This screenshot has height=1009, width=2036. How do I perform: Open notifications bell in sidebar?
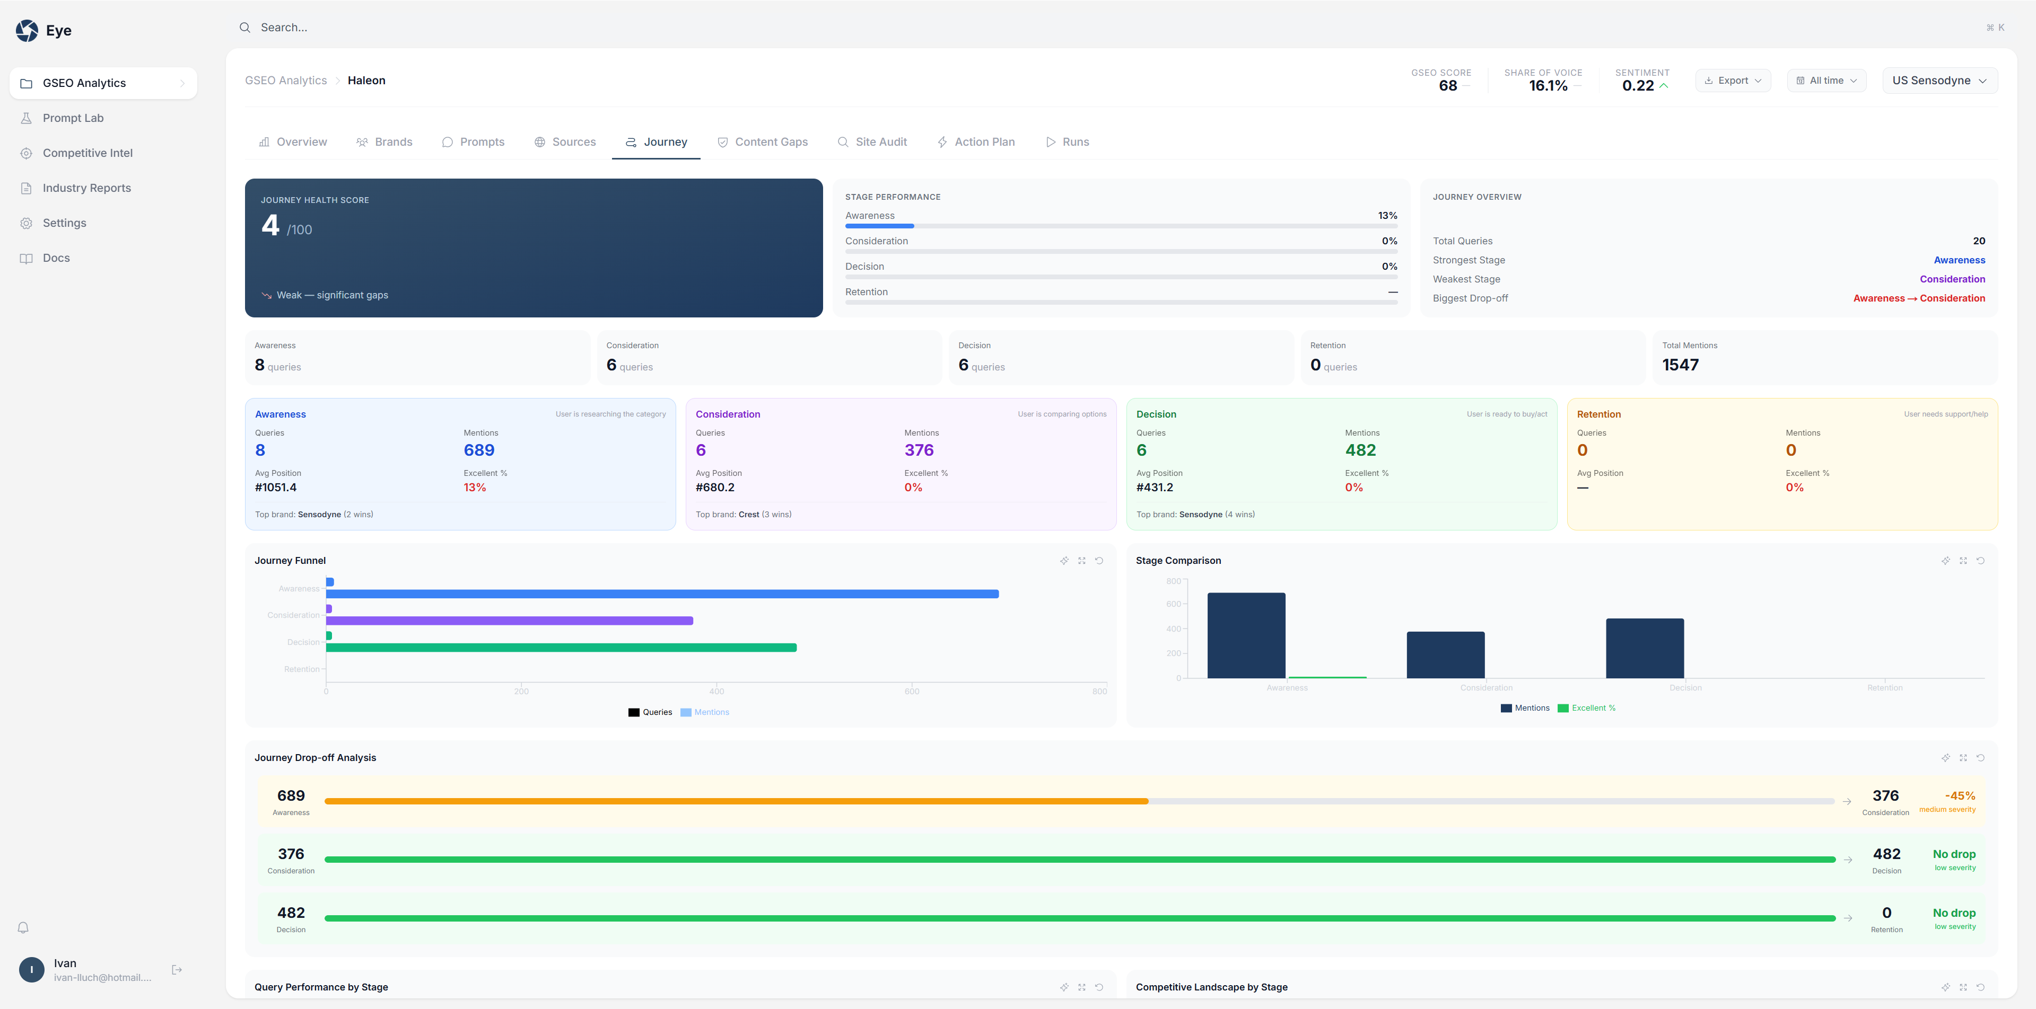point(23,928)
